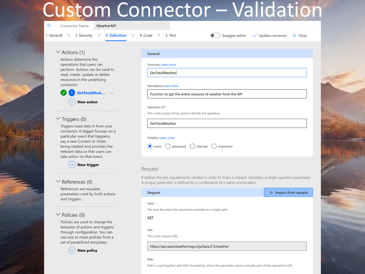
Task: Collapse the Actions section chevron
Action: click(x=58, y=52)
